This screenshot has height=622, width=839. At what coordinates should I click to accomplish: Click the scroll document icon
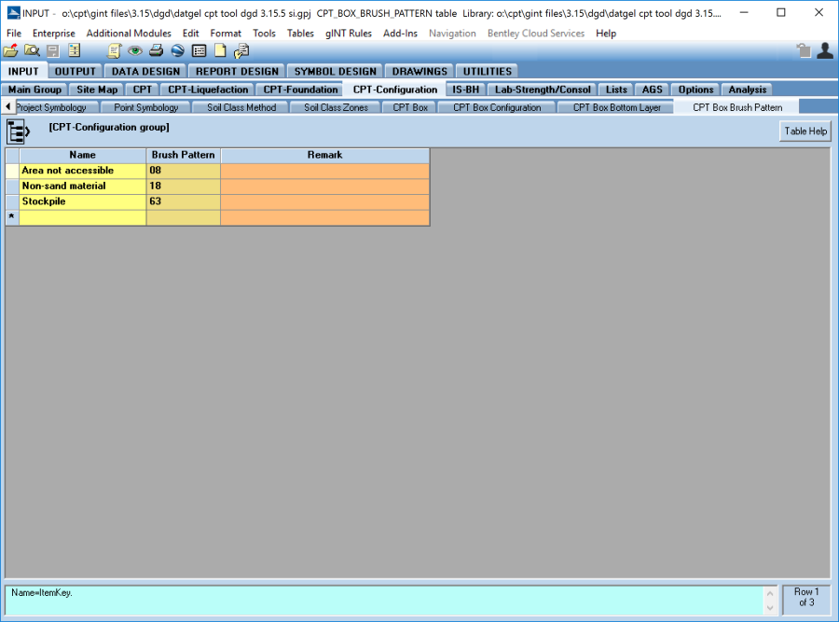coord(115,51)
